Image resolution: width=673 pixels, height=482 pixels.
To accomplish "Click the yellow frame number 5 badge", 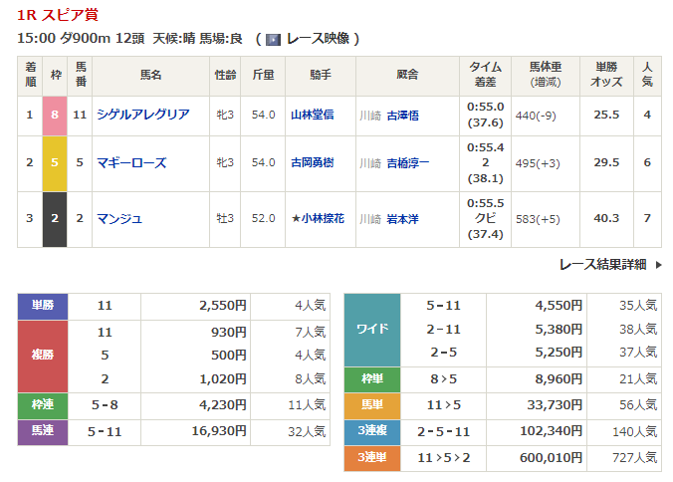I will 55,162.
